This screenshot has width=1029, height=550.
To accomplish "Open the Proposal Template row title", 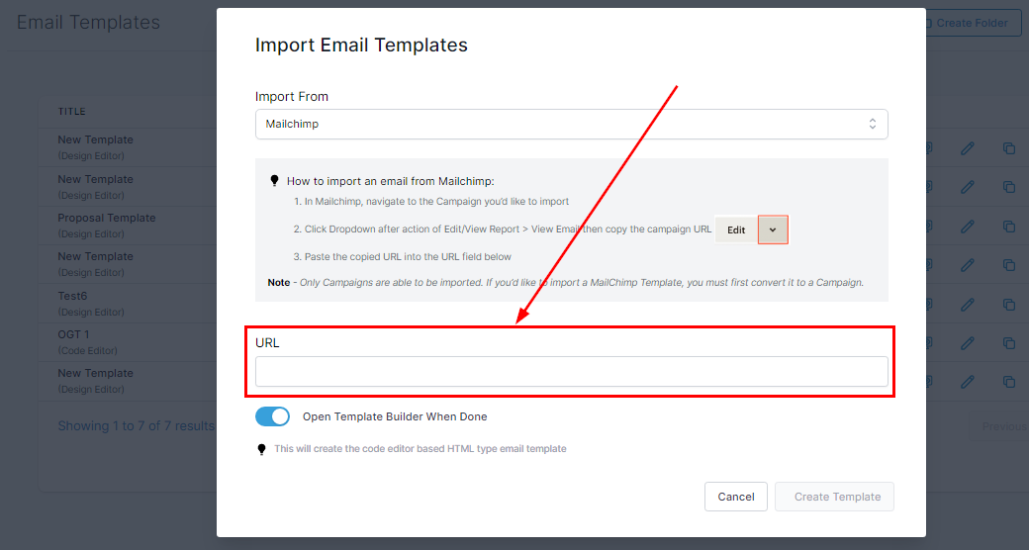I will coord(107,218).
